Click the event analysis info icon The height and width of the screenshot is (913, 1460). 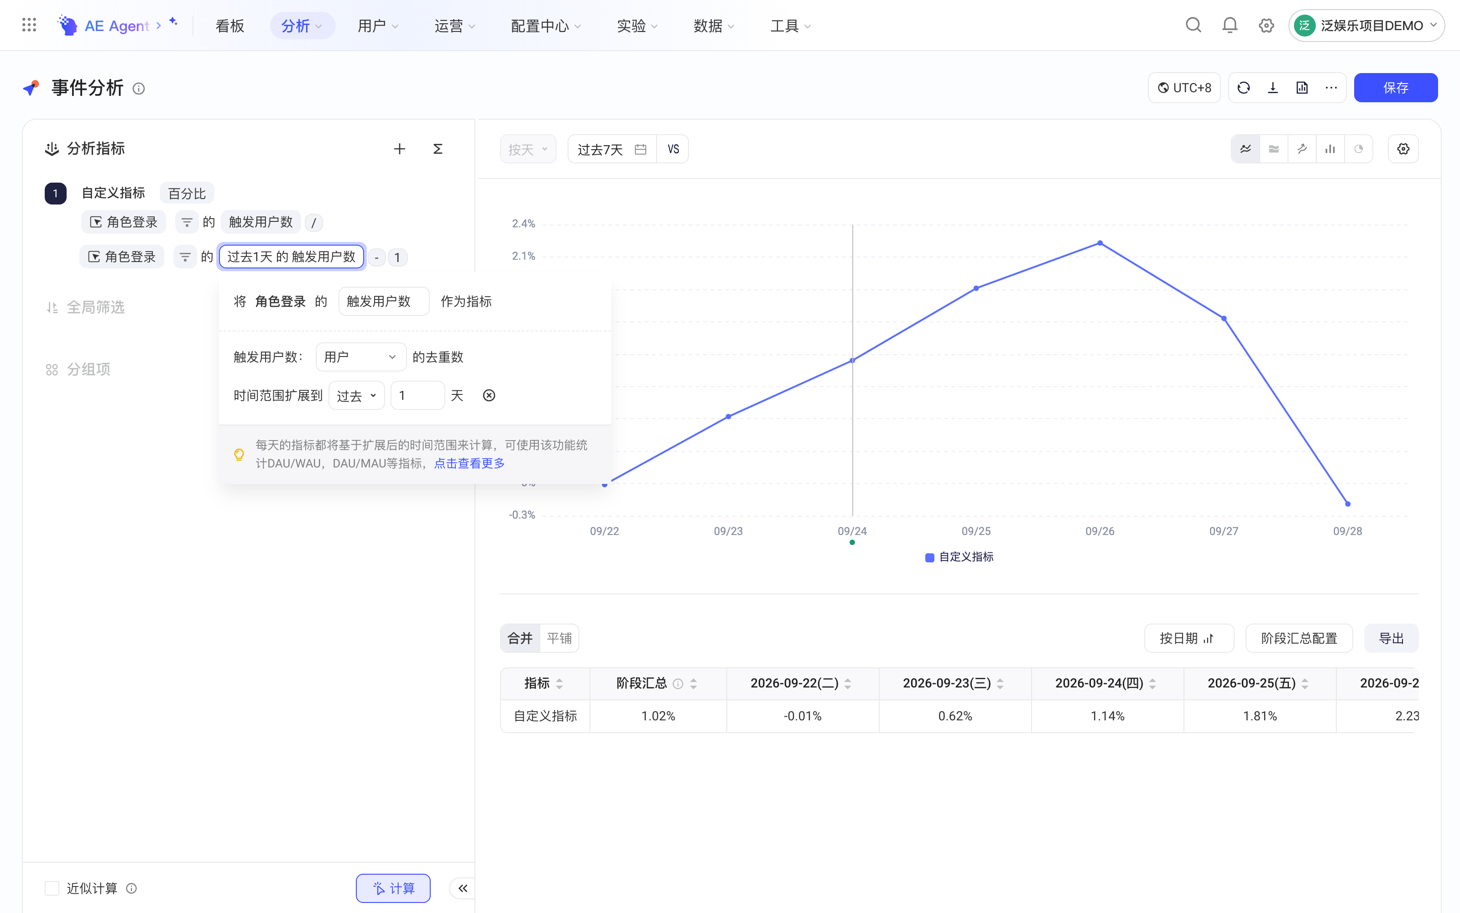tap(139, 89)
